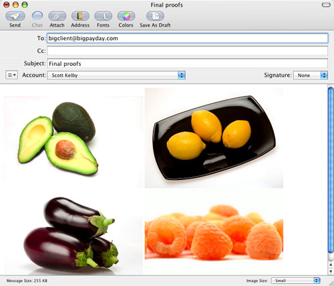
Task: Select the lemons on black plate photo
Action: click(x=214, y=138)
